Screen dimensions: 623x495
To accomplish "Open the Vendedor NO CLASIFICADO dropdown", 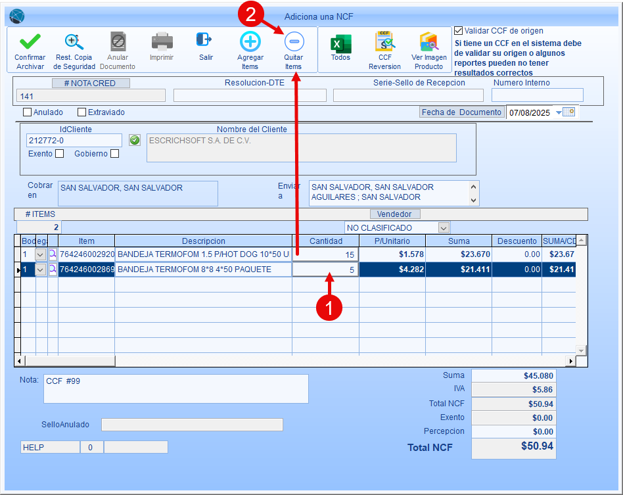I will click(444, 228).
